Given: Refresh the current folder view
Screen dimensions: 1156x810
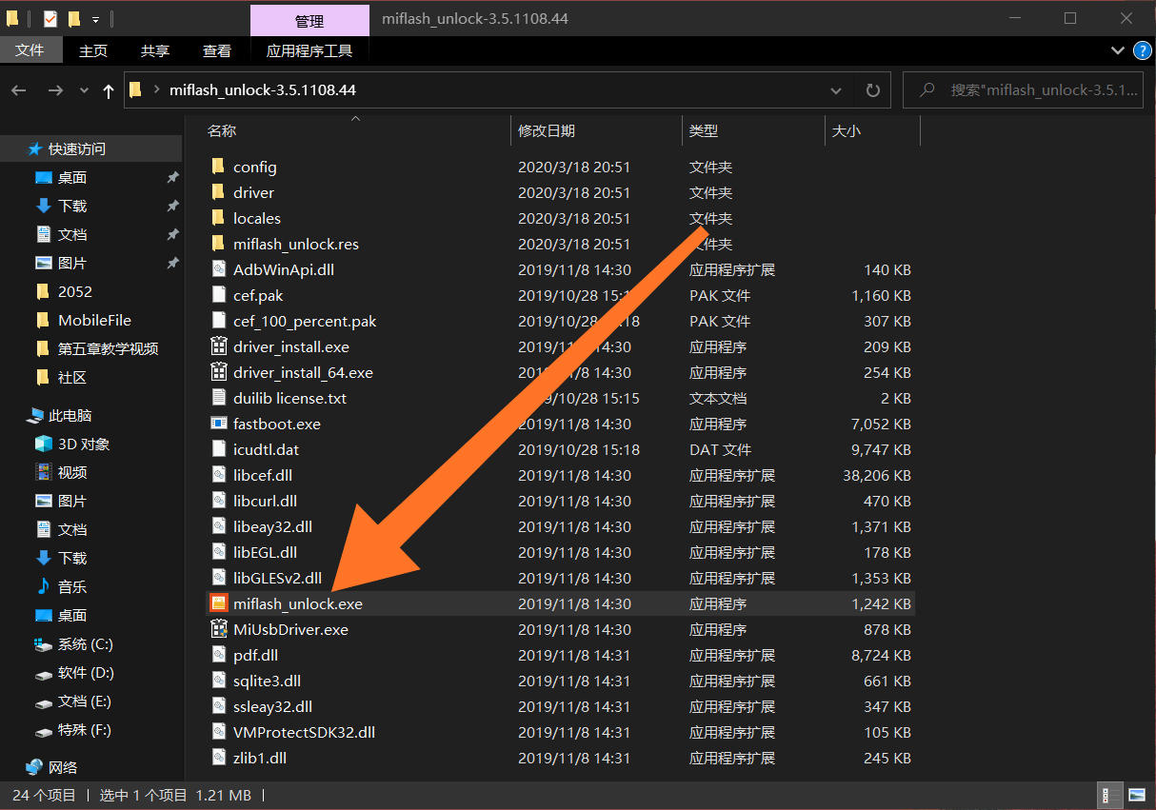Looking at the screenshot, I should click(x=872, y=90).
